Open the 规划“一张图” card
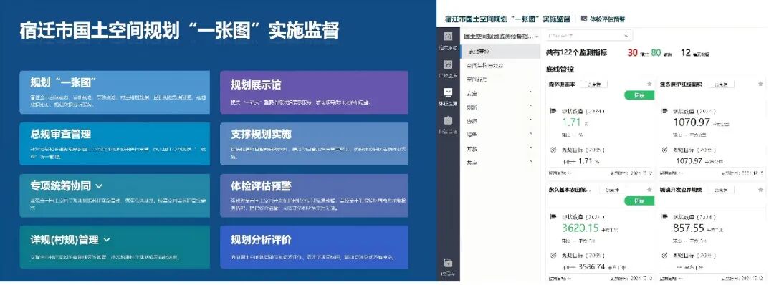The width and height of the screenshot is (774, 285). point(115,92)
